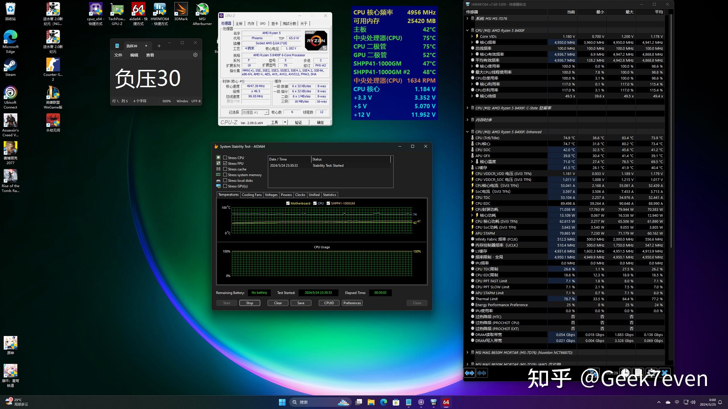Click the 验证 button in CPU-Z
728x409 pixels.
[298, 122]
